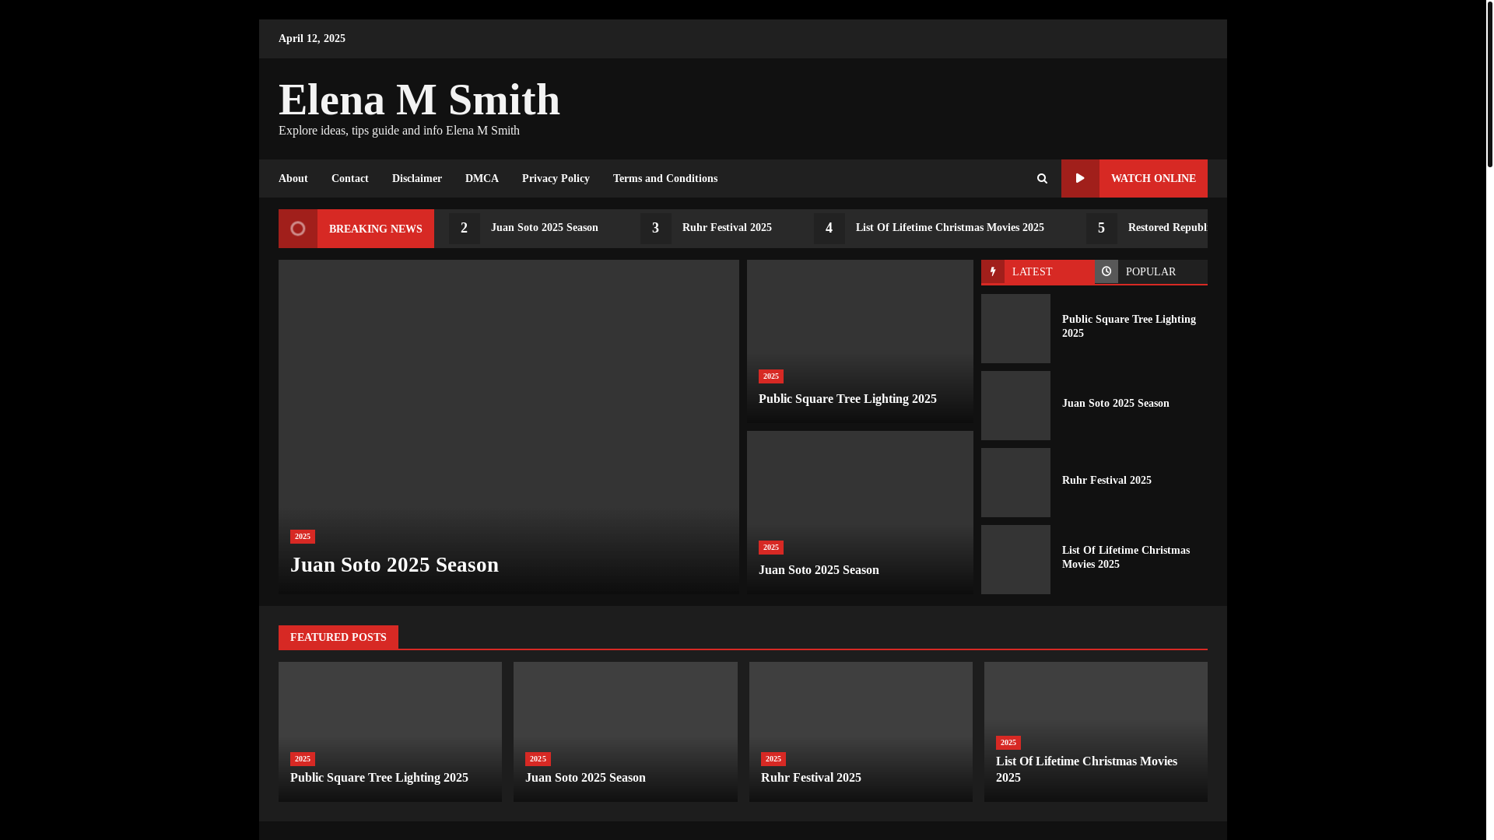
Task: Click ticker number 2 badge
Action: click(465, 229)
